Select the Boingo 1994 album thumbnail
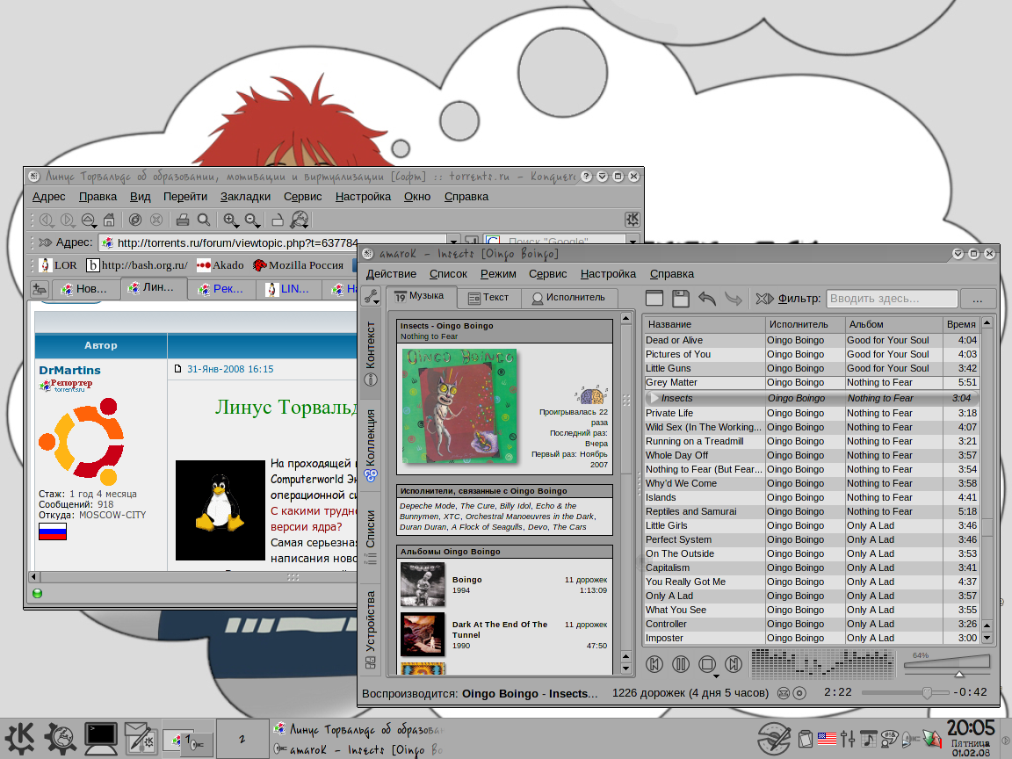This screenshot has height=759, width=1012. tap(423, 585)
